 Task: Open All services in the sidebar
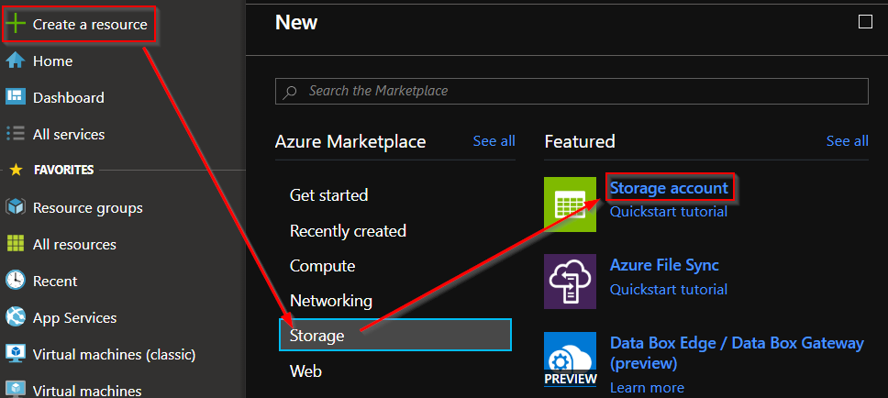pos(69,134)
